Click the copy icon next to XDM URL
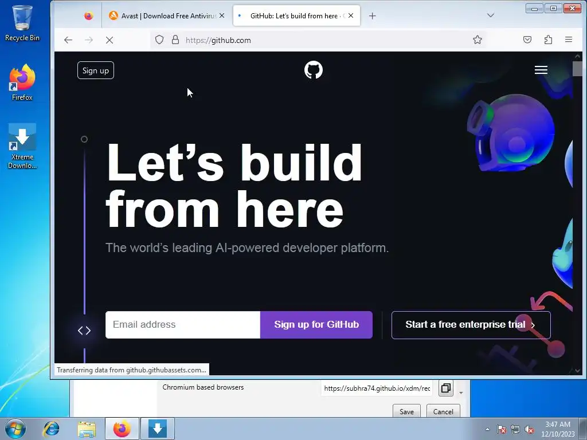This screenshot has height=440, width=587. [445, 388]
